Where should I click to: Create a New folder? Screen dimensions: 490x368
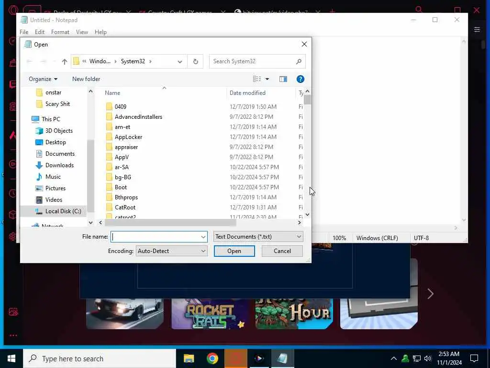pyautogui.click(x=86, y=79)
